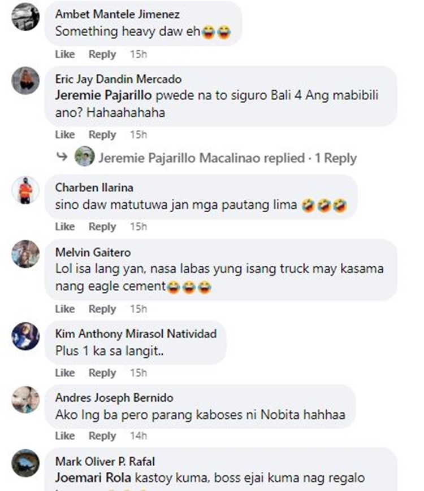The height and width of the screenshot is (491, 424).
Task: Reply to Melvin Gaitero's eagle cement comment
Action: click(x=102, y=309)
